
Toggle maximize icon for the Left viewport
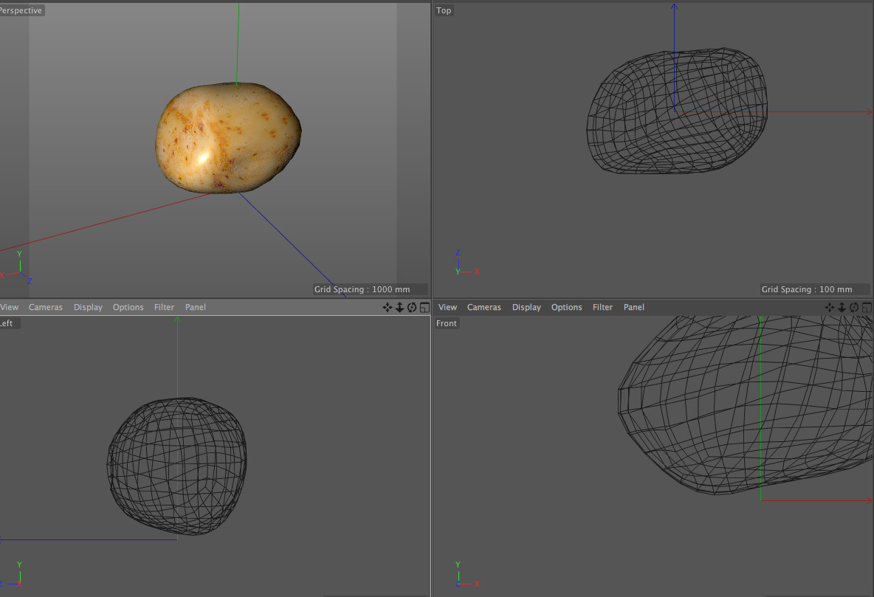pyautogui.click(x=424, y=308)
